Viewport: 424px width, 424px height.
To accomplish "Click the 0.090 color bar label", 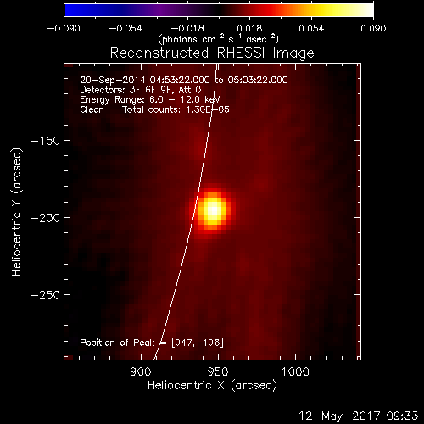I will click(373, 28).
